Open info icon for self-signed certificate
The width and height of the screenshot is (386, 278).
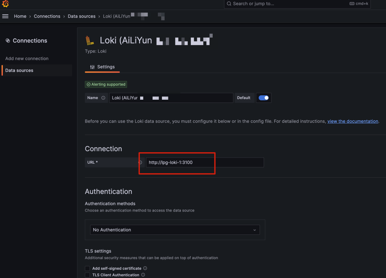tap(145, 268)
